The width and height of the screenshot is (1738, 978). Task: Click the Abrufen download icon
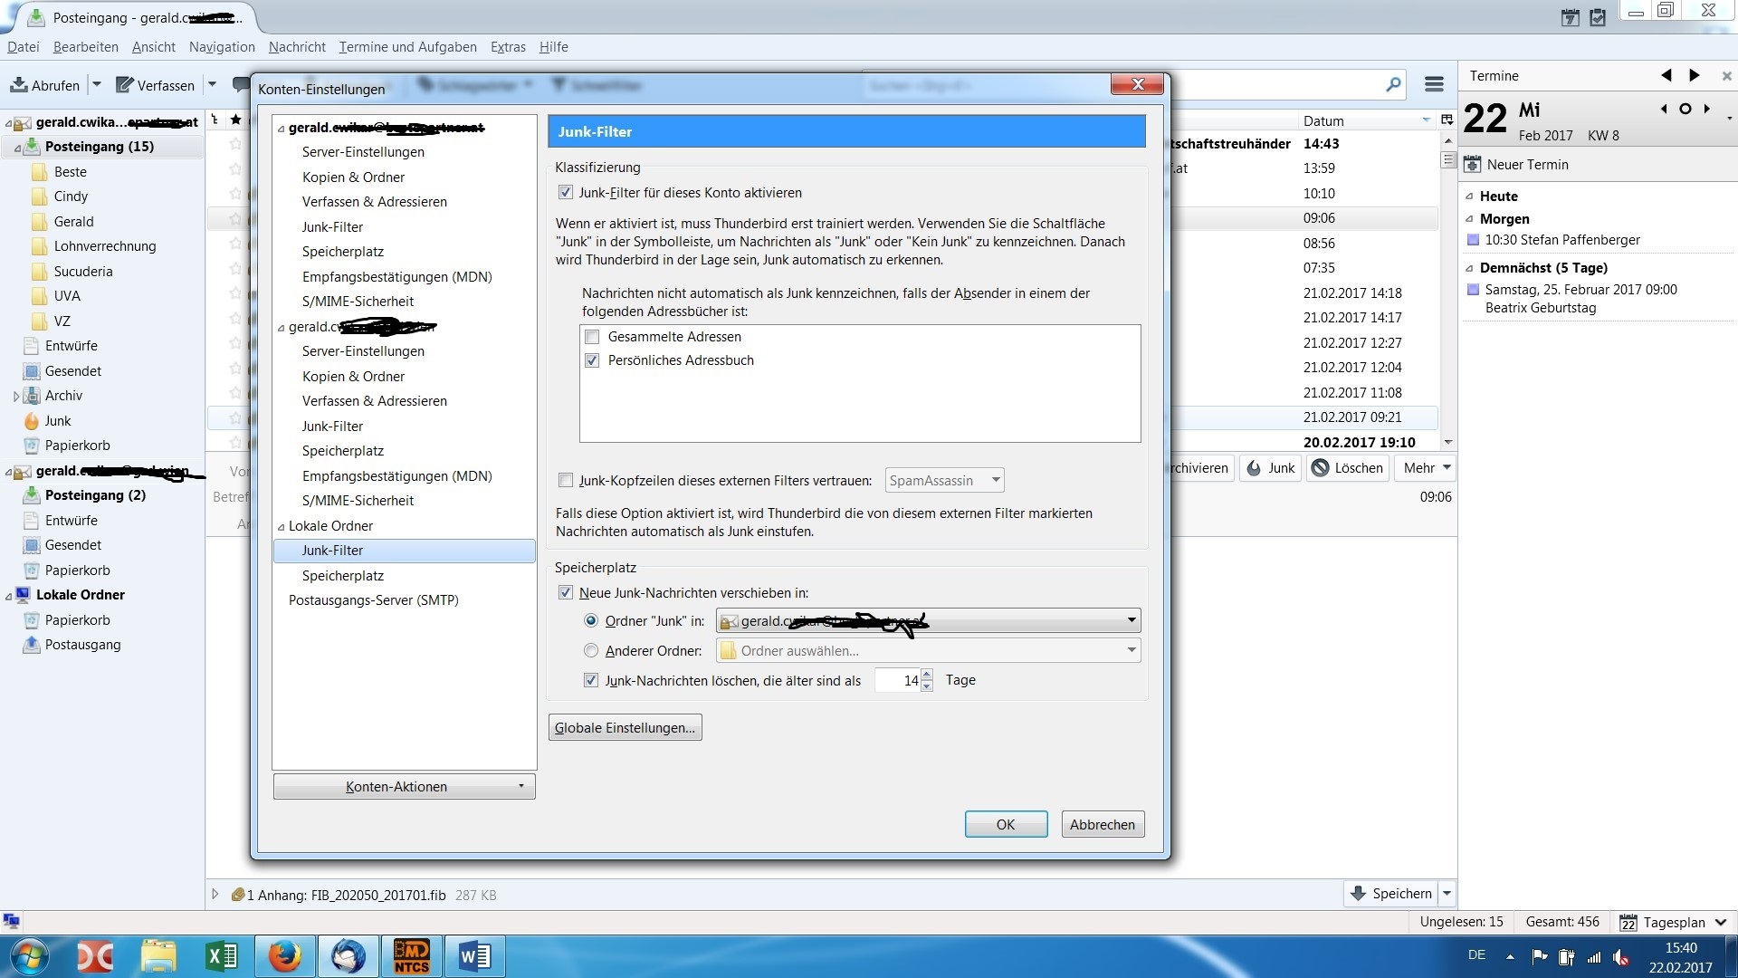pyautogui.click(x=18, y=85)
